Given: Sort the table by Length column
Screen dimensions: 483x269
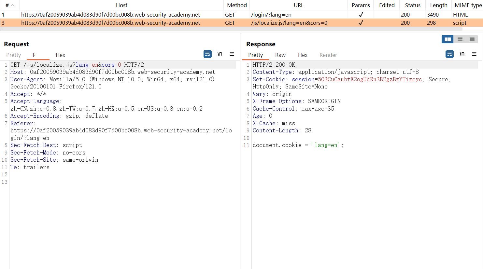Looking at the screenshot, I should tap(438, 5).
